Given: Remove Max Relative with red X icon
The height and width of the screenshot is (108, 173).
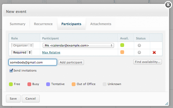Looking at the screenshot, I should tap(154, 52).
